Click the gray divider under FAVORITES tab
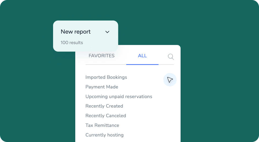Screen dimensions: 259x142 tap(106, 64)
